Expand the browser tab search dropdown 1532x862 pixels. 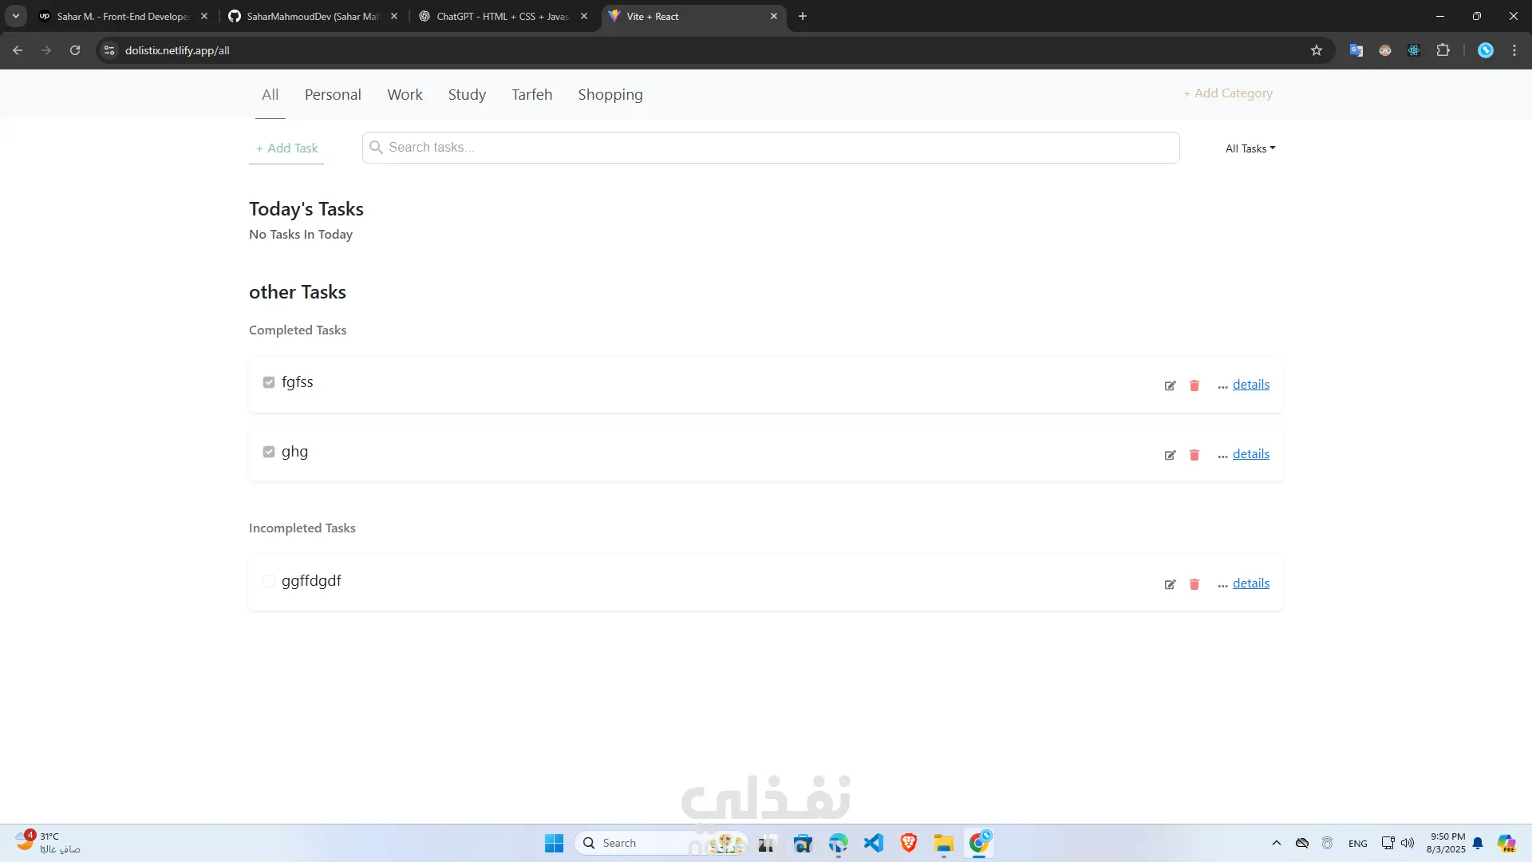point(16,16)
